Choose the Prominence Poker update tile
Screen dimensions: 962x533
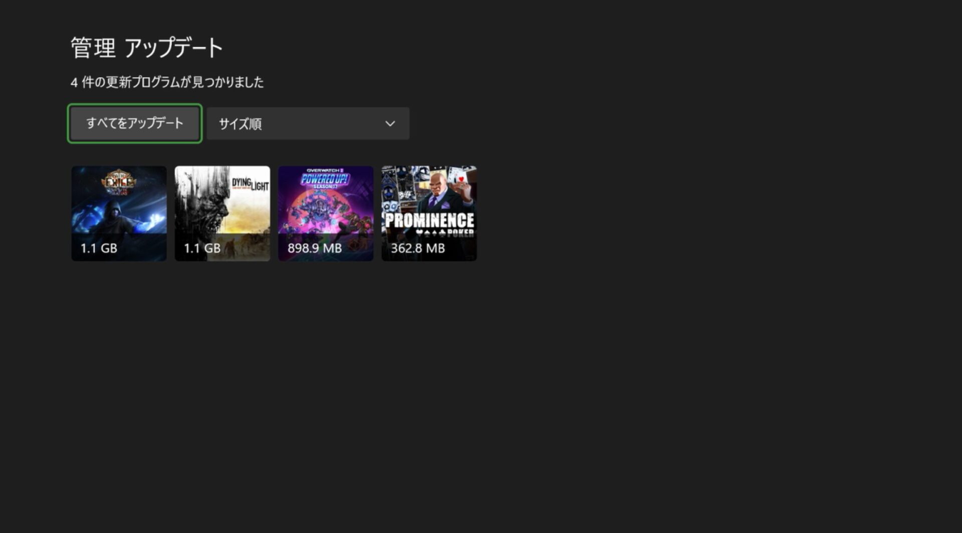pyautogui.click(x=429, y=213)
